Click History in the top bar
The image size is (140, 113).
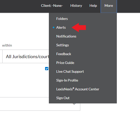(76, 6)
